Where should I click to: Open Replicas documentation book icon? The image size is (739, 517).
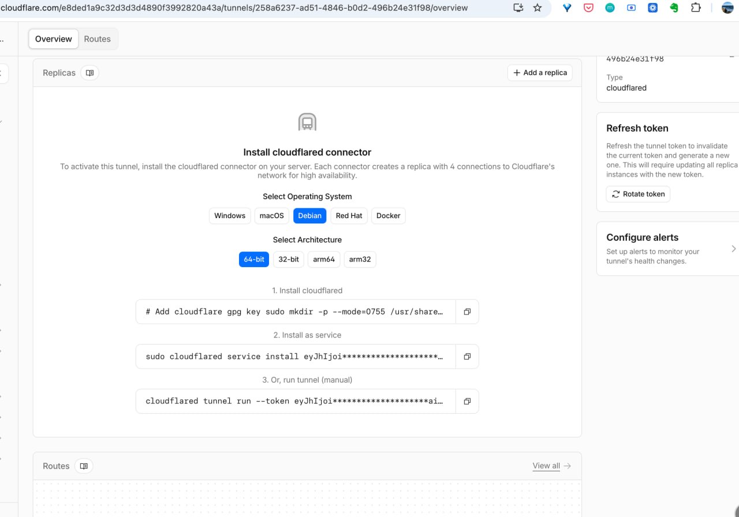coord(89,73)
